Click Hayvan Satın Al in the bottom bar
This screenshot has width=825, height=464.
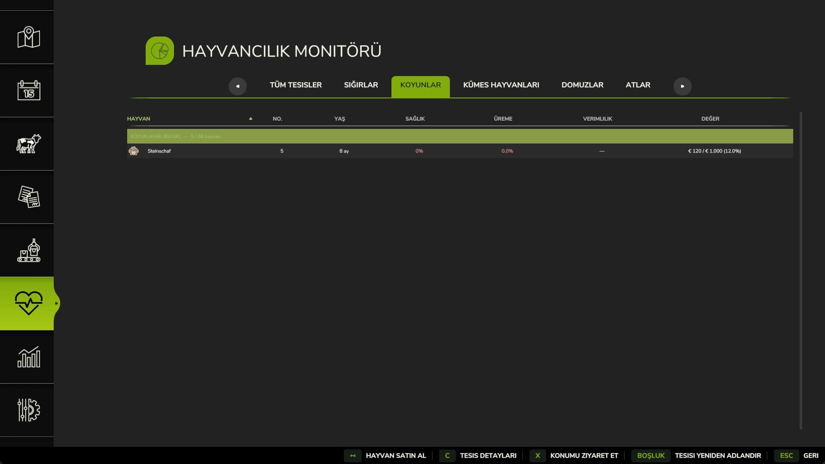(396, 455)
